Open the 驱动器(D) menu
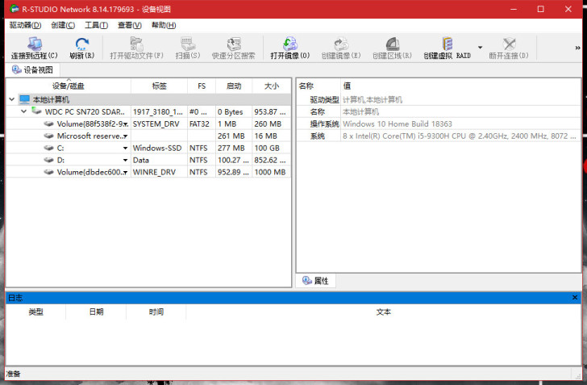Image resolution: width=587 pixels, height=385 pixels. (25, 25)
